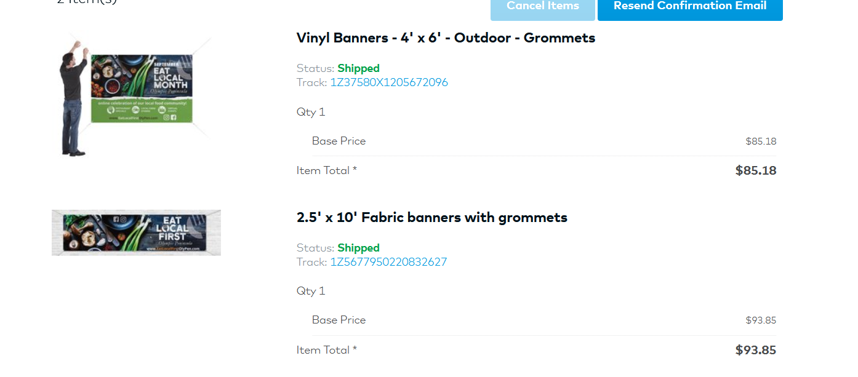
Task: Open tracking link 1Z5677950220832627
Action: pyautogui.click(x=388, y=262)
